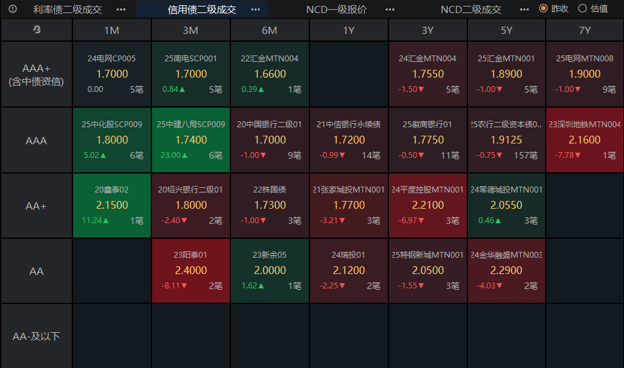
Task: Open the 23深圳地铁MTN004 bond cell
Action: (585, 140)
